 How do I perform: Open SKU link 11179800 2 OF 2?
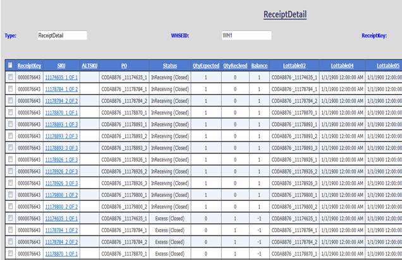coord(61,207)
